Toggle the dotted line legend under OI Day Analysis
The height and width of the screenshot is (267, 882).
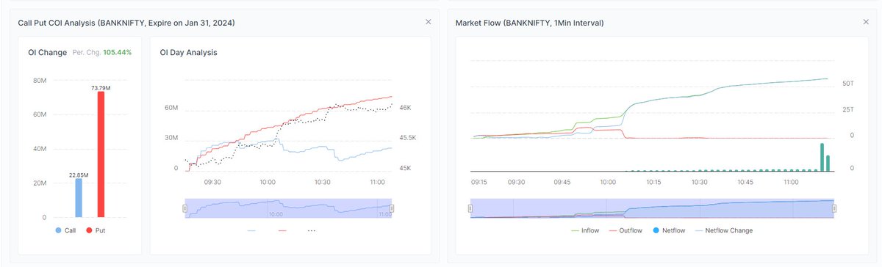312,230
